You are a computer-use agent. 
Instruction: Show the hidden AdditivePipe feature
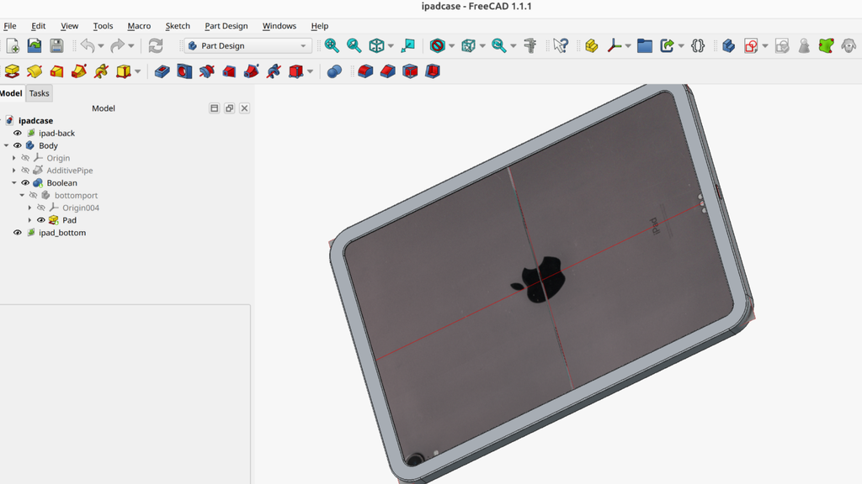coord(25,171)
